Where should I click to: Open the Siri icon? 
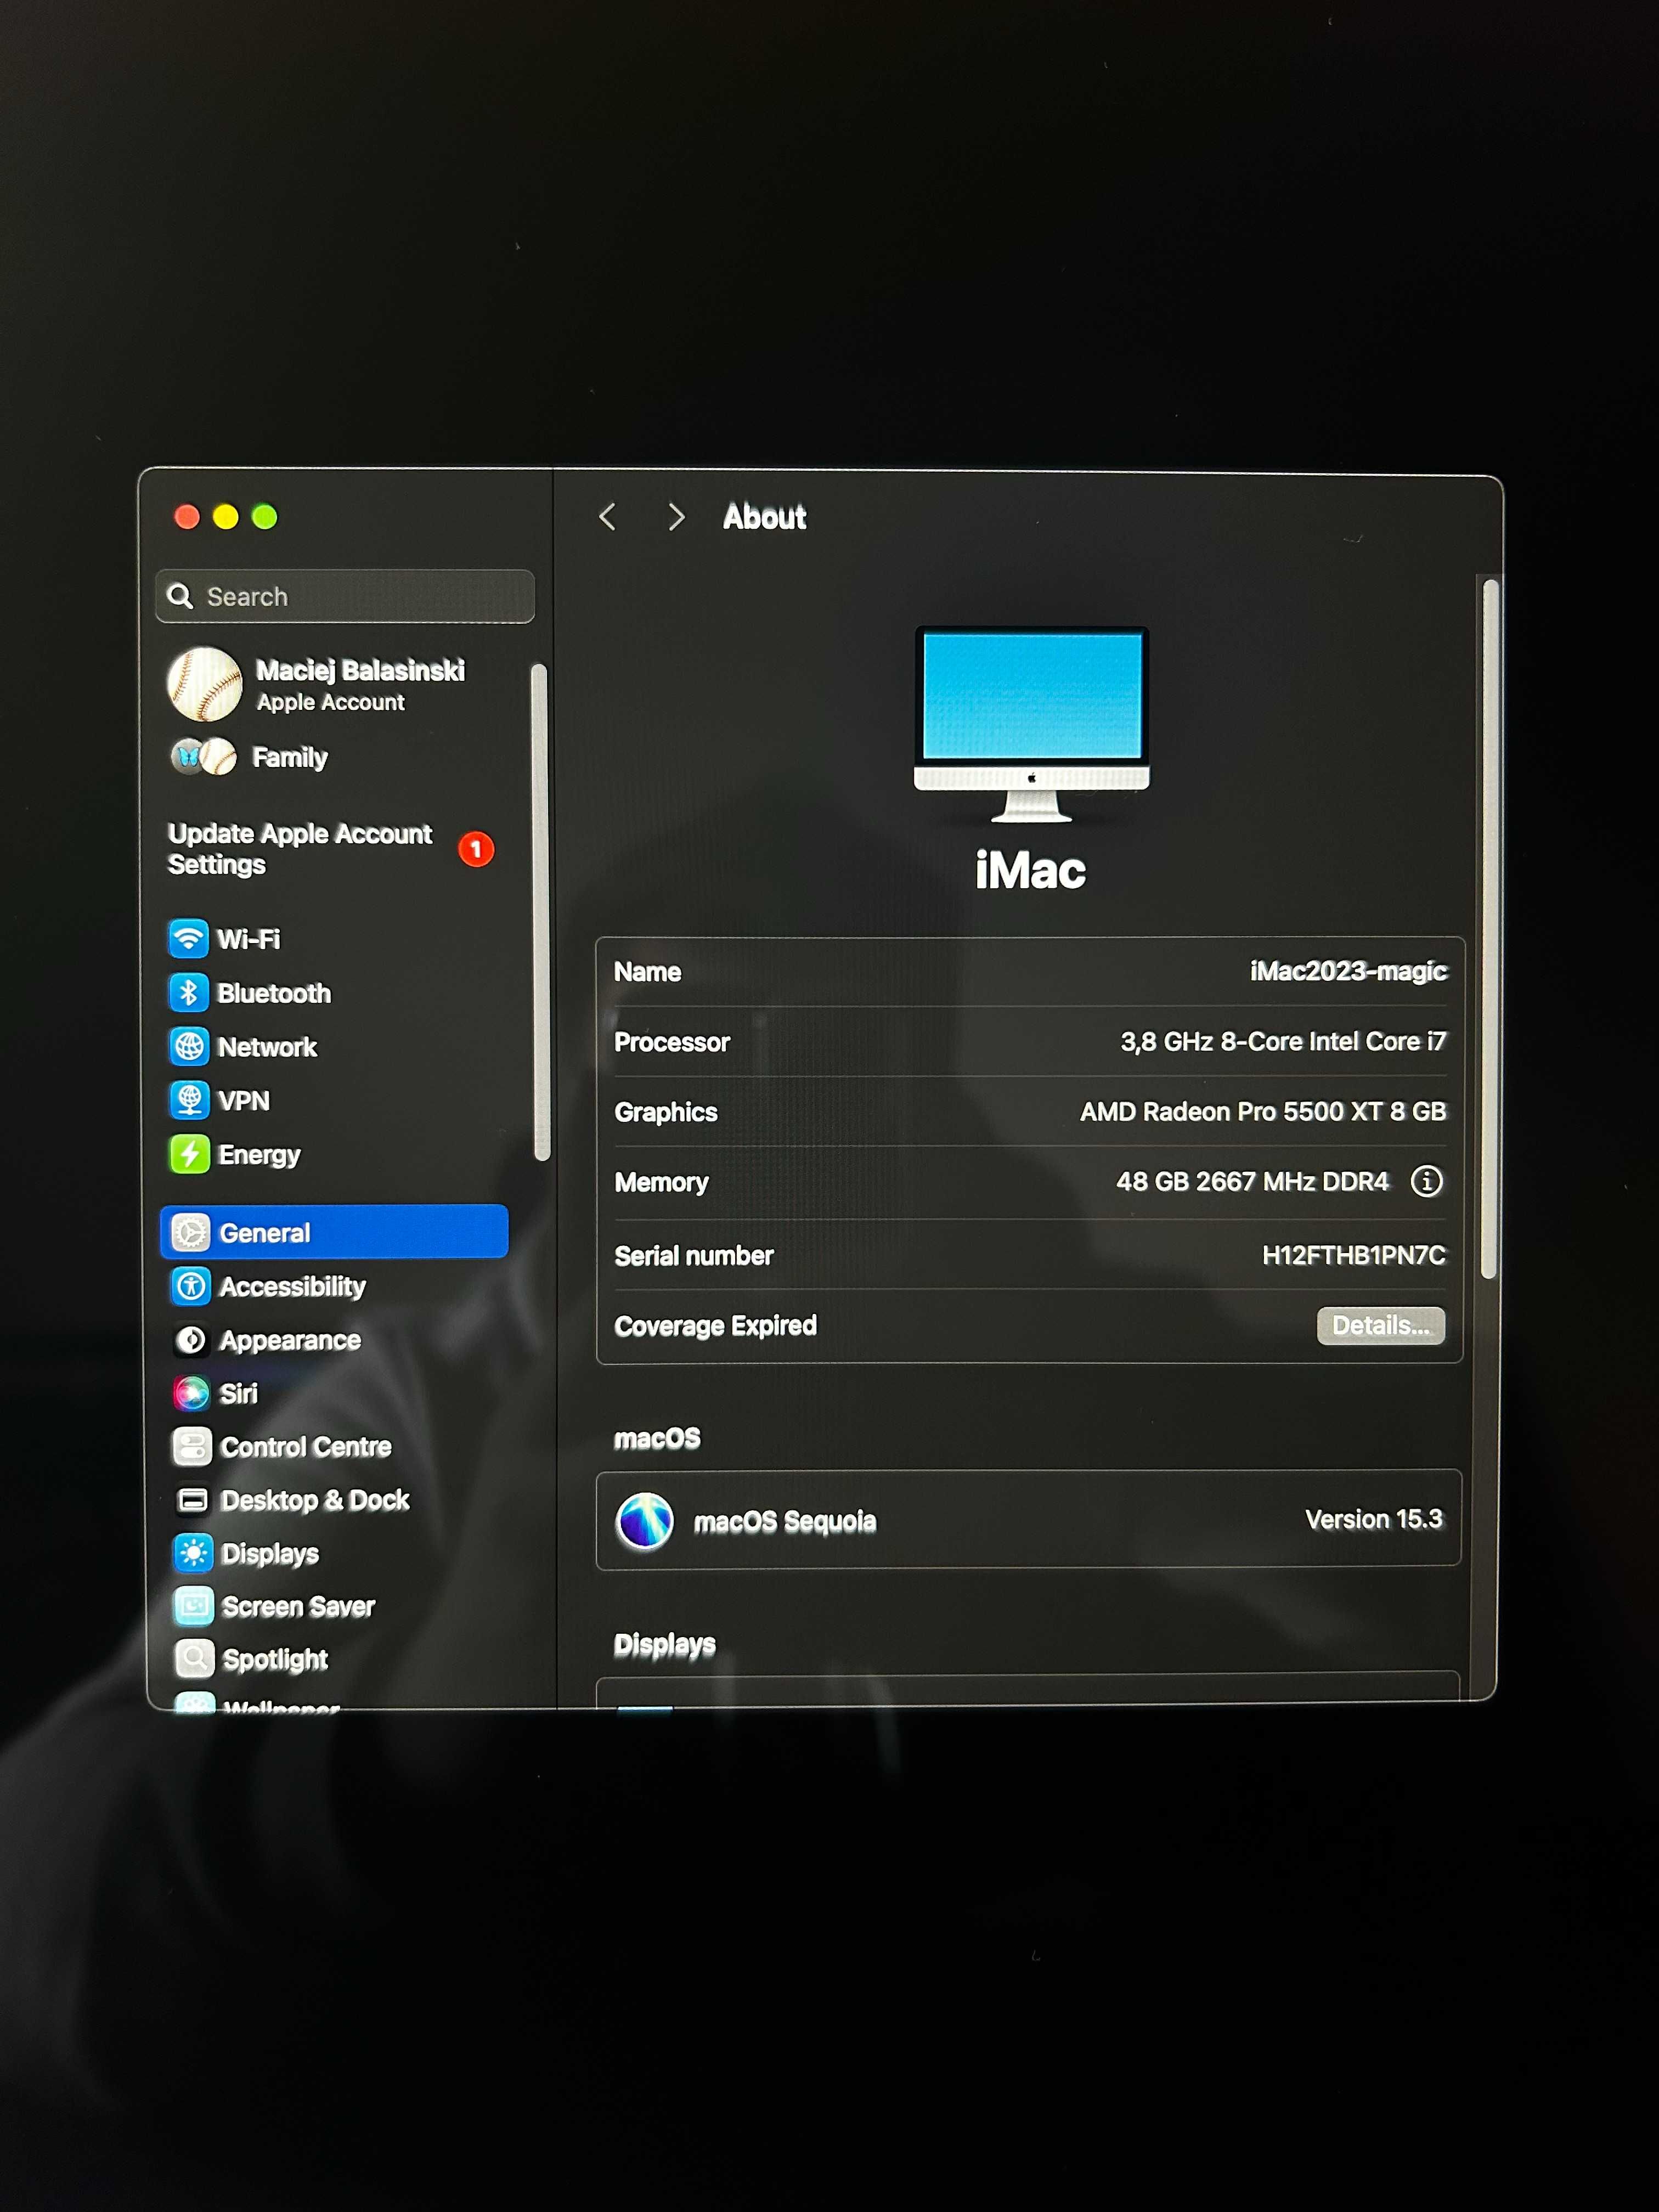coord(191,1393)
